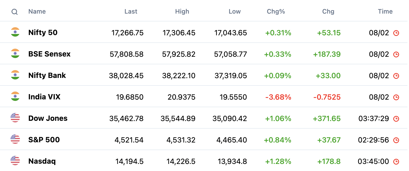The width and height of the screenshot is (409, 171).
Task: Open the Nifty 50 index link
Action: click(x=43, y=33)
